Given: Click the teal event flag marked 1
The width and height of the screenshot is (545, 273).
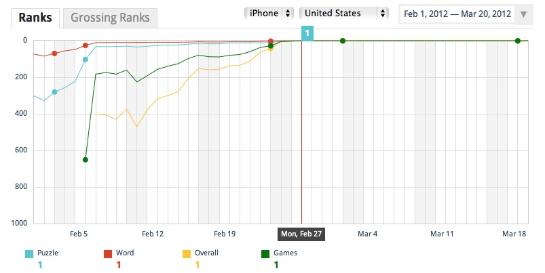Looking at the screenshot, I should pyautogui.click(x=307, y=33).
